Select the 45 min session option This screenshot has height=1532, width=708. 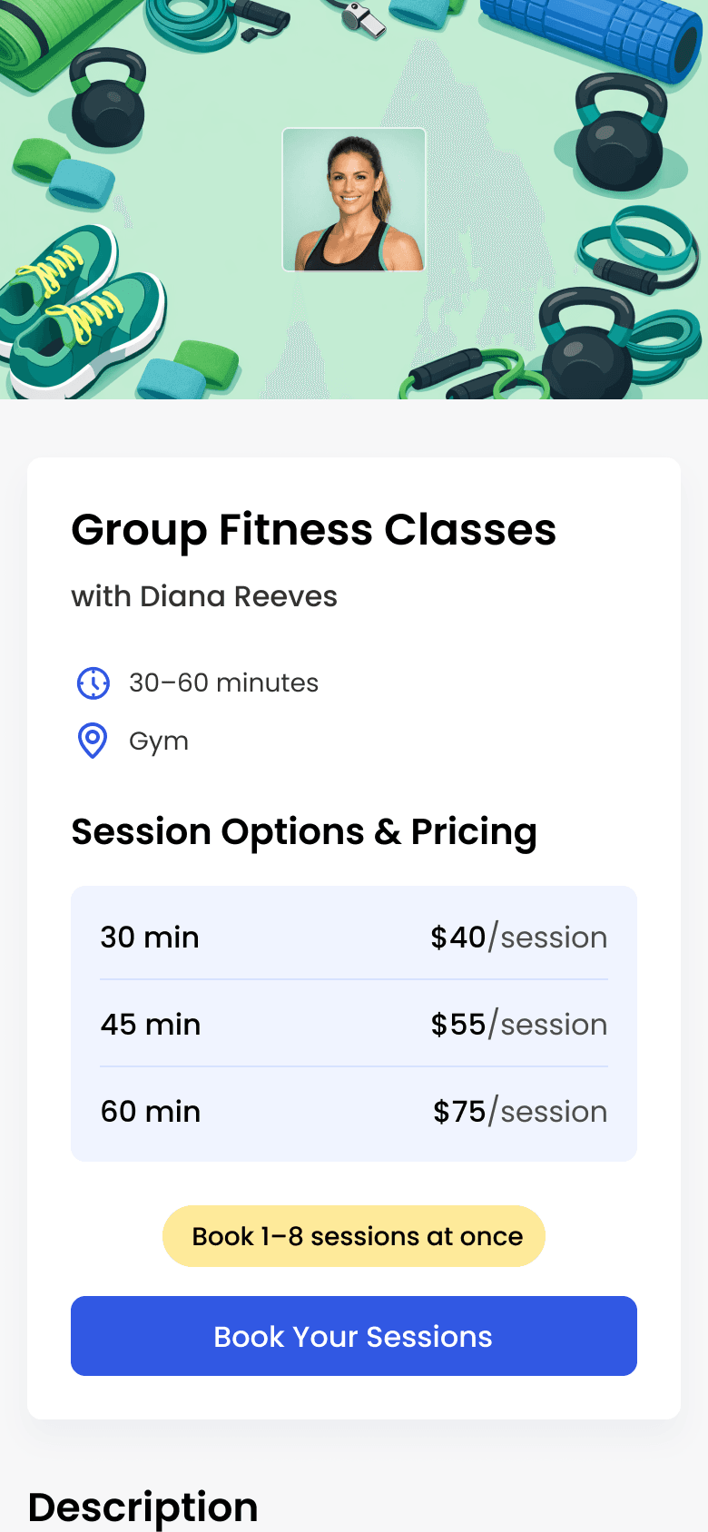pyautogui.click(x=151, y=1024)
